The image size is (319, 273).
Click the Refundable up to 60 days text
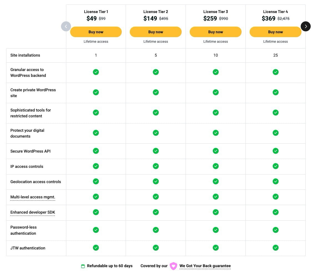point(110,266)
